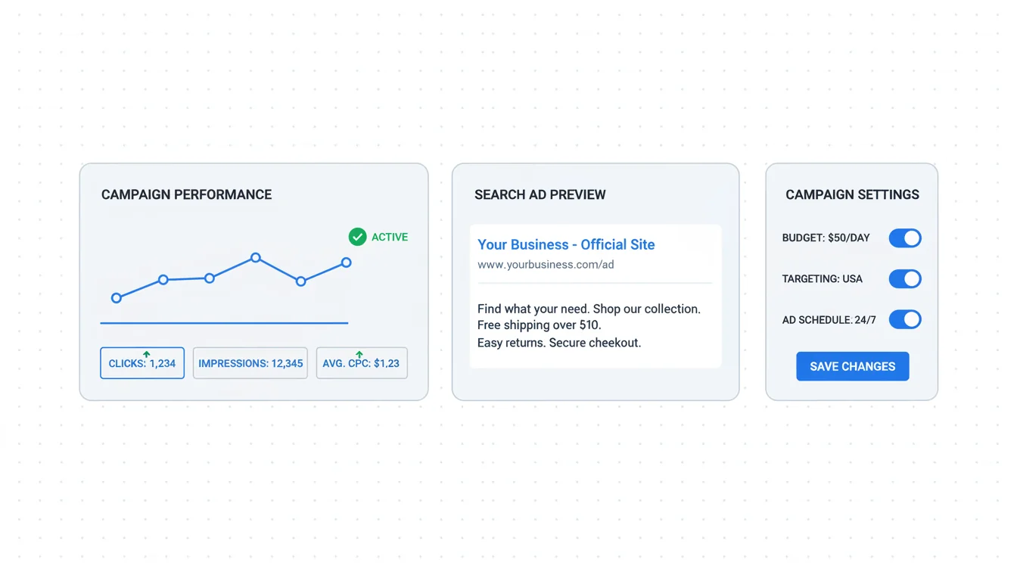Click the green Active status checkmark icon
Image resolution: width=1017 pixels, height=581 pixels.
[357, 237]
